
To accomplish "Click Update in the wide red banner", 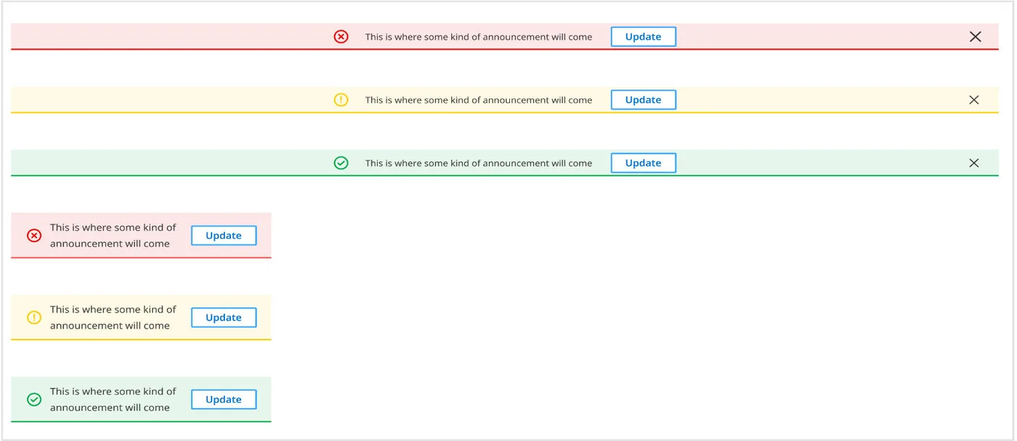I will pyautogui.click(x=644, y=36).
